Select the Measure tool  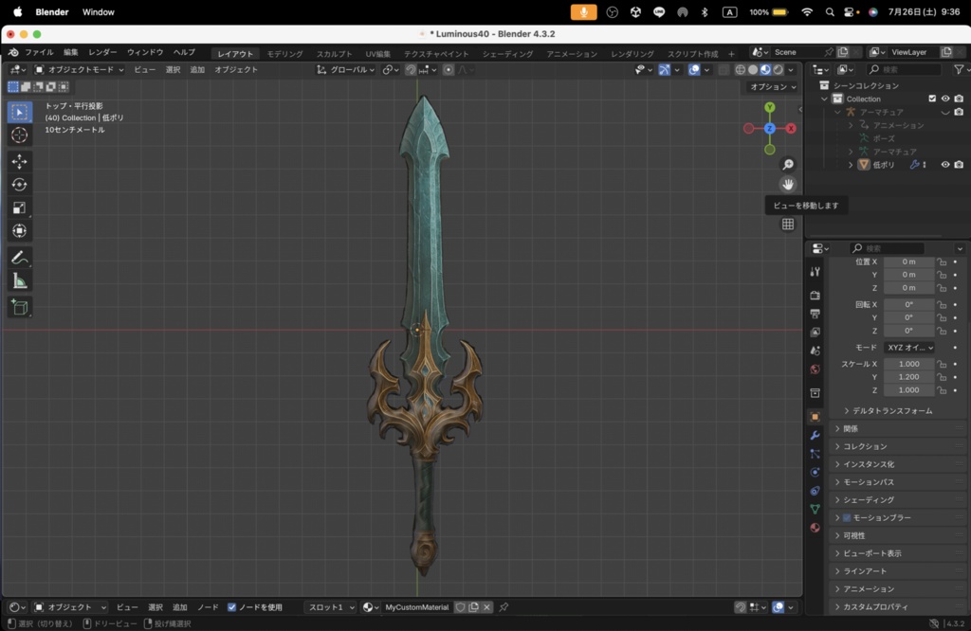click(19, 279)
